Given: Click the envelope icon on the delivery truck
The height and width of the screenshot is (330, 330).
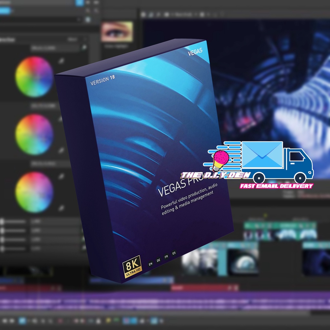Looking at the screenshot, I should 262,154.
